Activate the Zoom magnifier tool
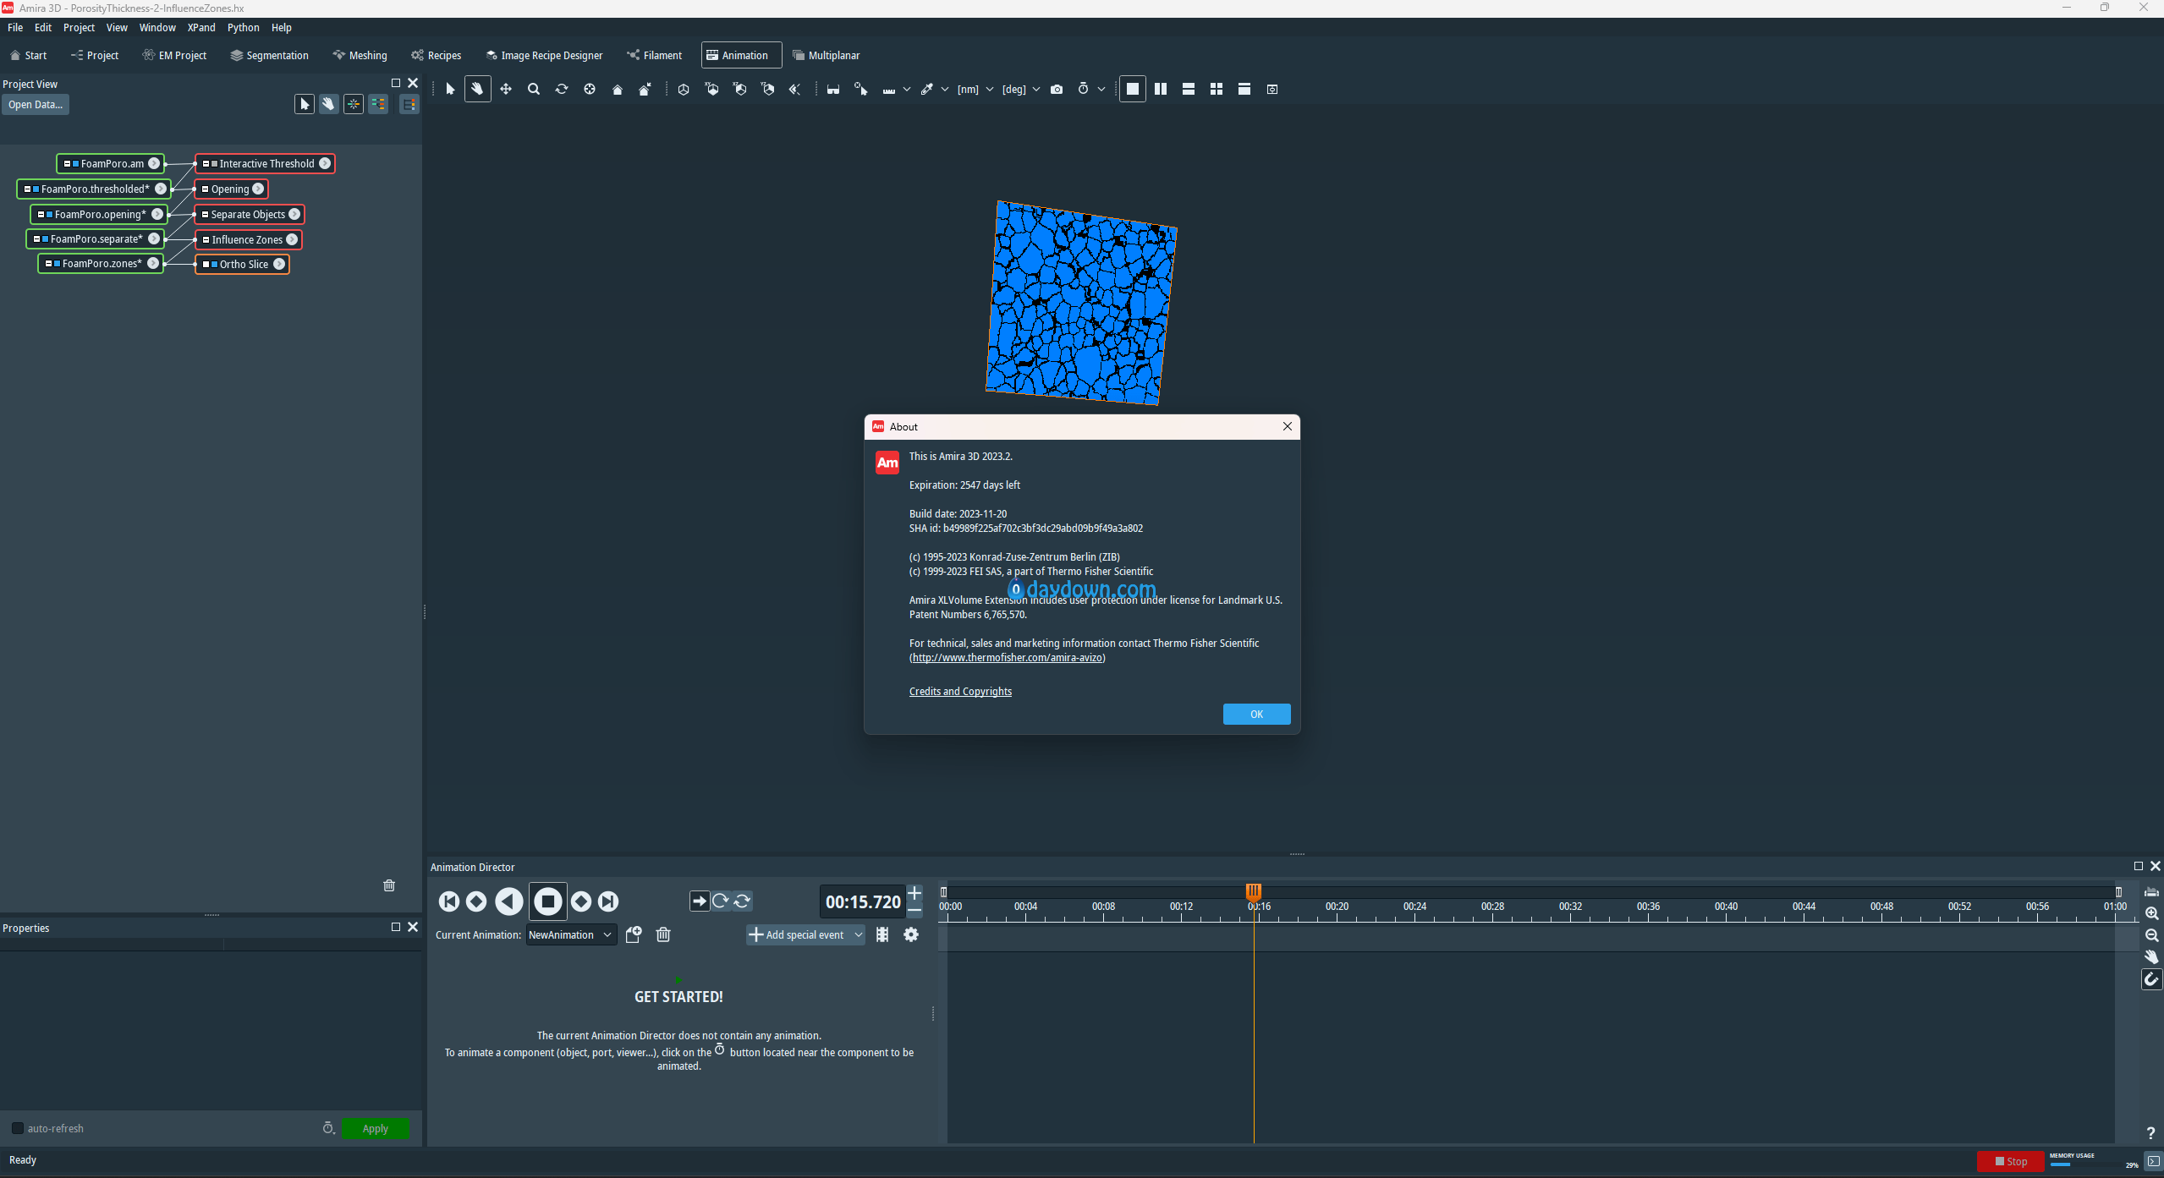This screenshot has height=1178, width=2164. click(x=534, y=89)
